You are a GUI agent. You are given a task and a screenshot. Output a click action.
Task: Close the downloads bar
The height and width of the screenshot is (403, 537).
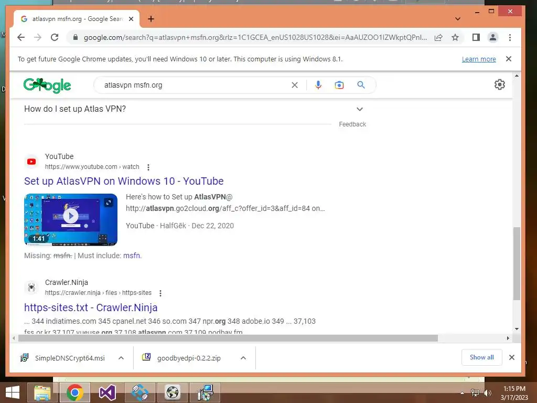[512, 357]
